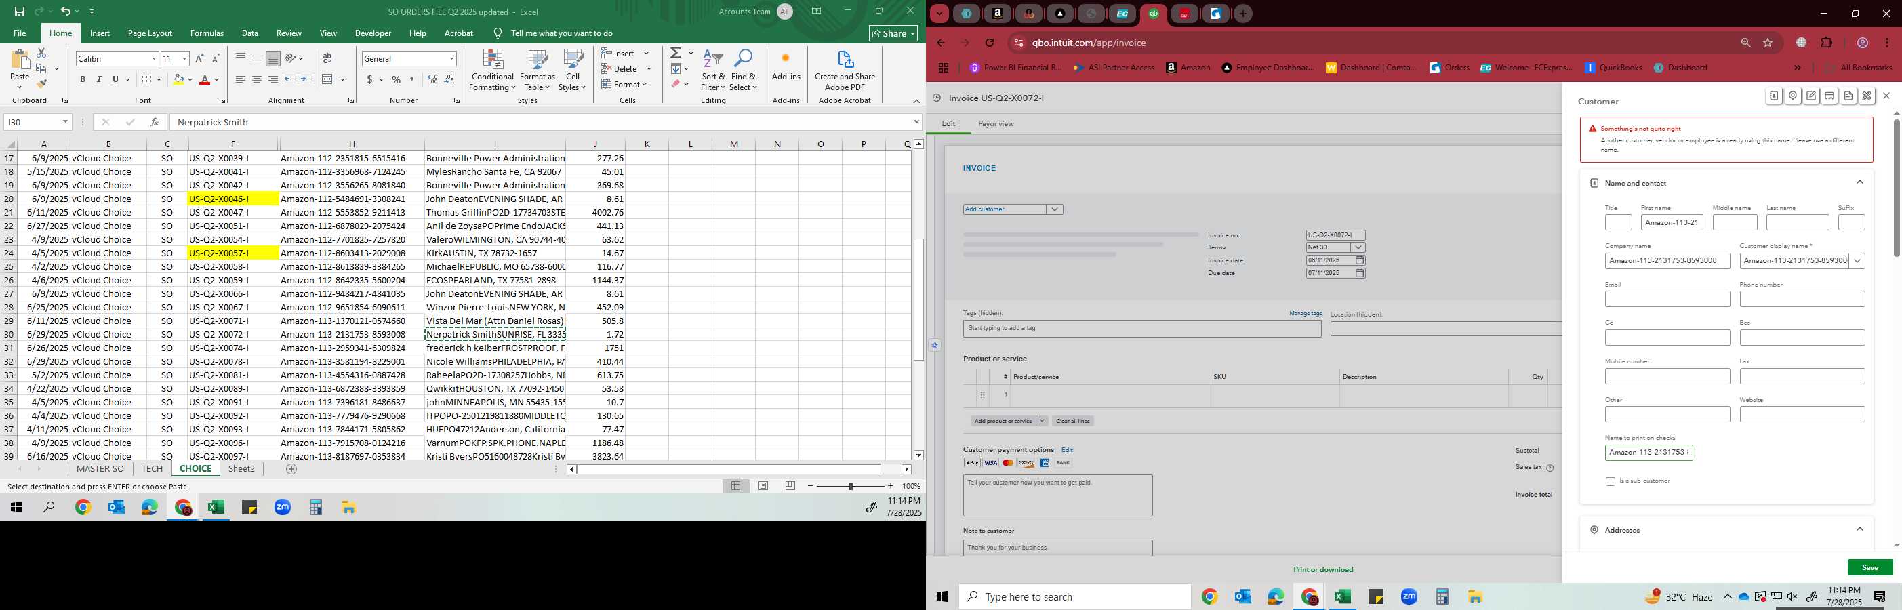
Task: Open Find & Select menu
Action: tap(744, 71)
